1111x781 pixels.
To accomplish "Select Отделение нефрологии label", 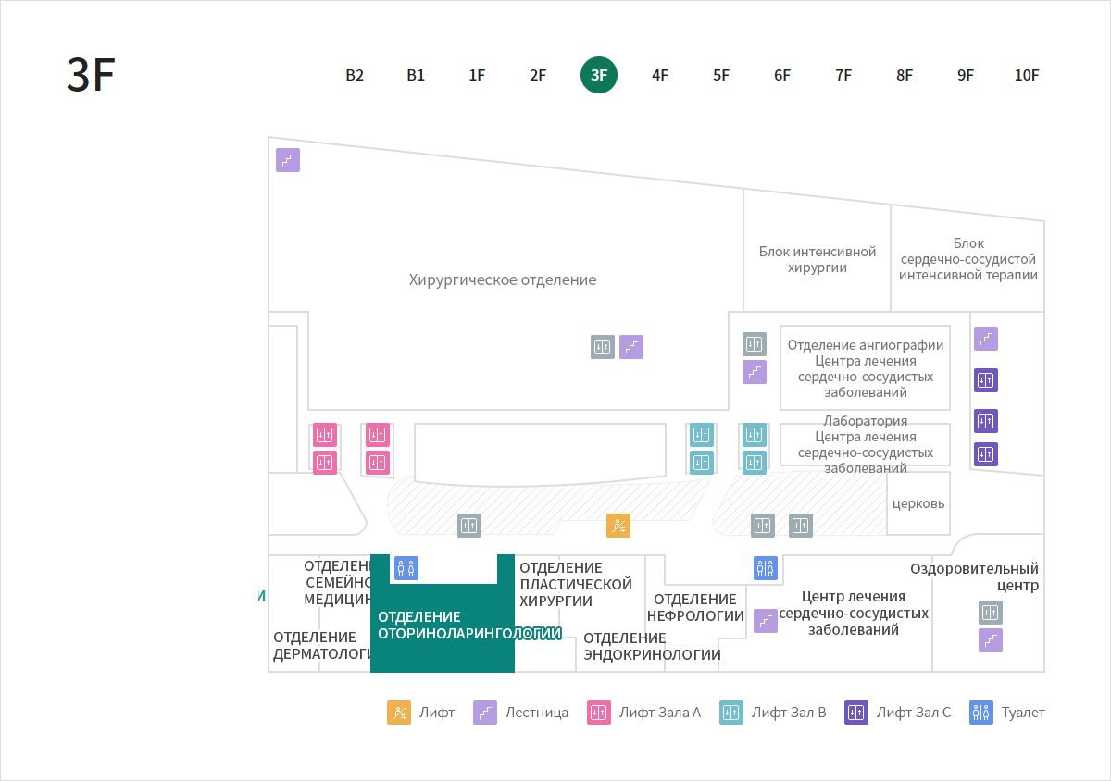I will (x=695, y=608).
